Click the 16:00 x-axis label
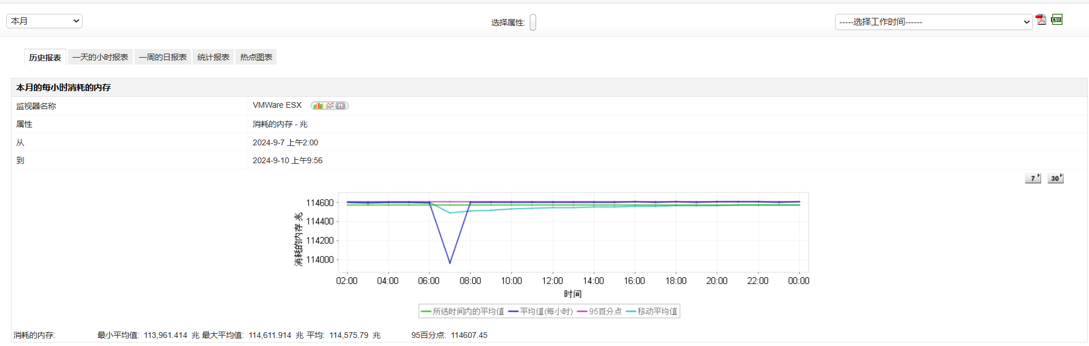 tap(634, 281)
